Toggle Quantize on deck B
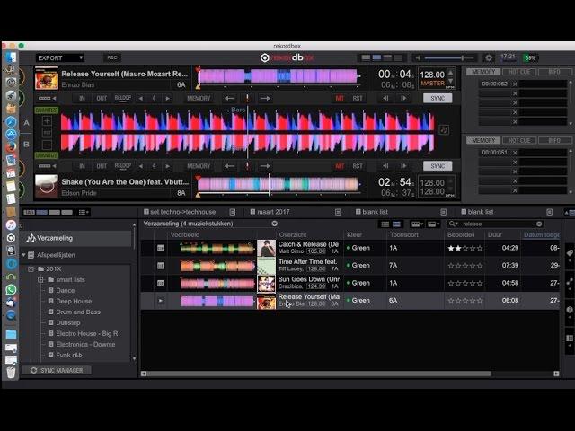575x431 pixels. pyautogui.click(x=47, y=155)
